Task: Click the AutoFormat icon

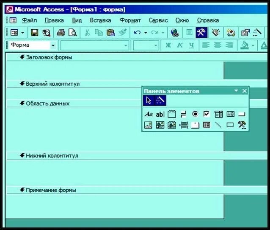Action: click(x=216, y=32)
